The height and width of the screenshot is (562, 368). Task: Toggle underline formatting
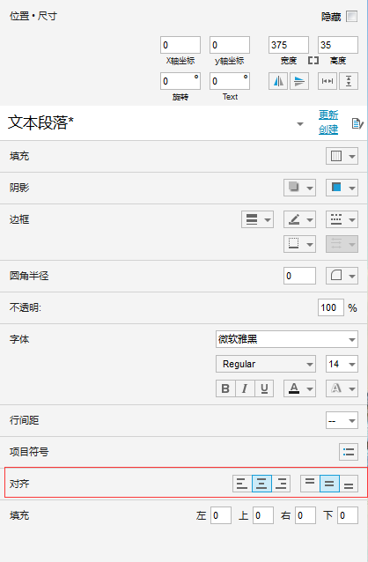tap(264, 388)
